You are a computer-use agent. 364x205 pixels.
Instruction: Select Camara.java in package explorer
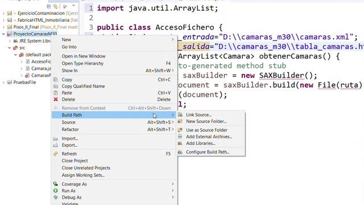(x=41, y=68)
